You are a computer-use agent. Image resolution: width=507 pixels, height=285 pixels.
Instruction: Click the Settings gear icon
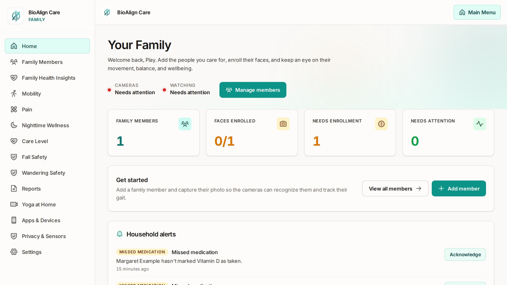pyautogui.click(x=14, y=252)
